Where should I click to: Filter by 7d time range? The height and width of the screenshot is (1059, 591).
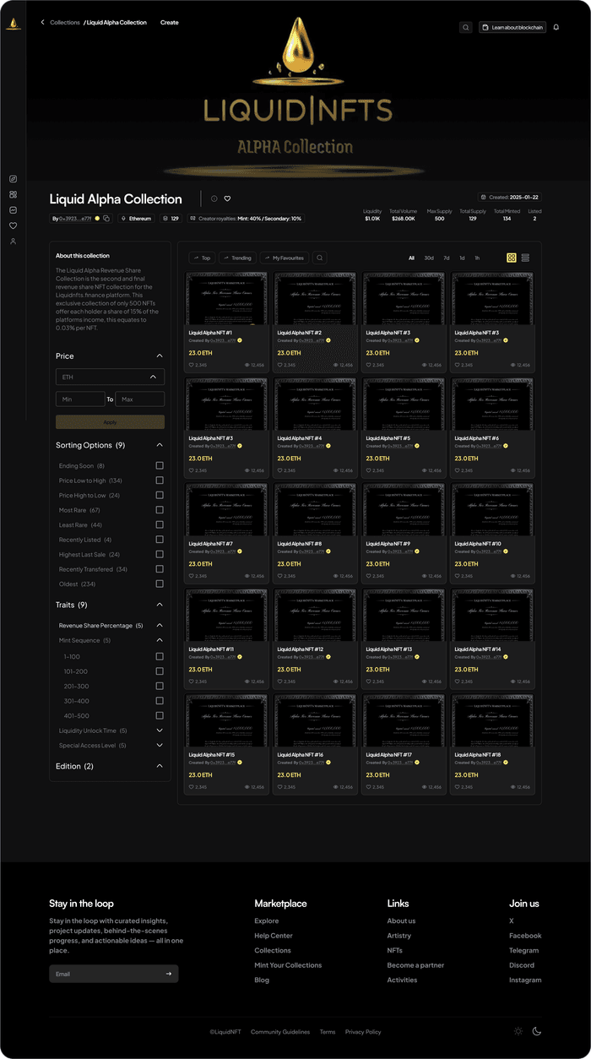coord(447,258)
